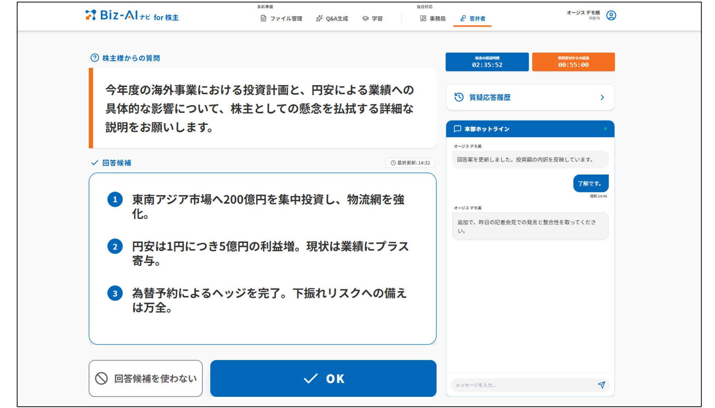Expand the 質疑応答履歴 panel via its chevron

point(603,97)
